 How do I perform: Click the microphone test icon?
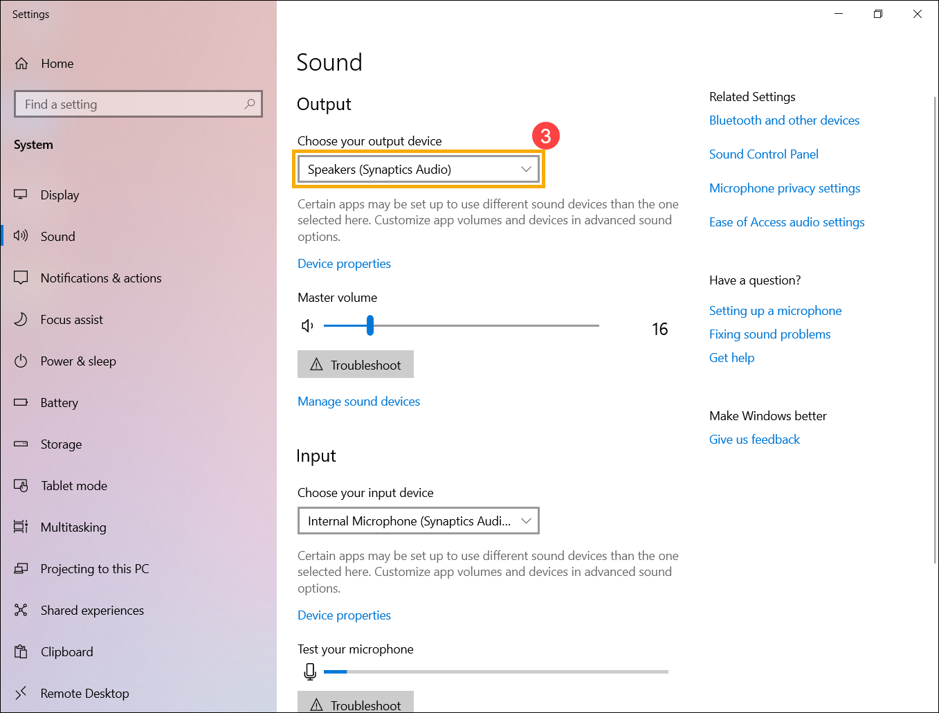tap(310, 671)
